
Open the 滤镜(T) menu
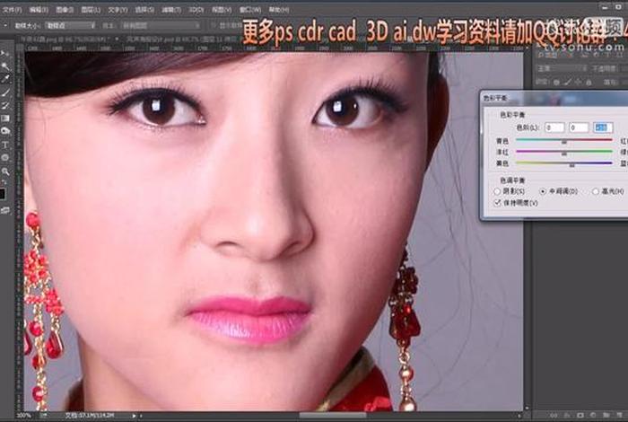click(x=171, y=9)
